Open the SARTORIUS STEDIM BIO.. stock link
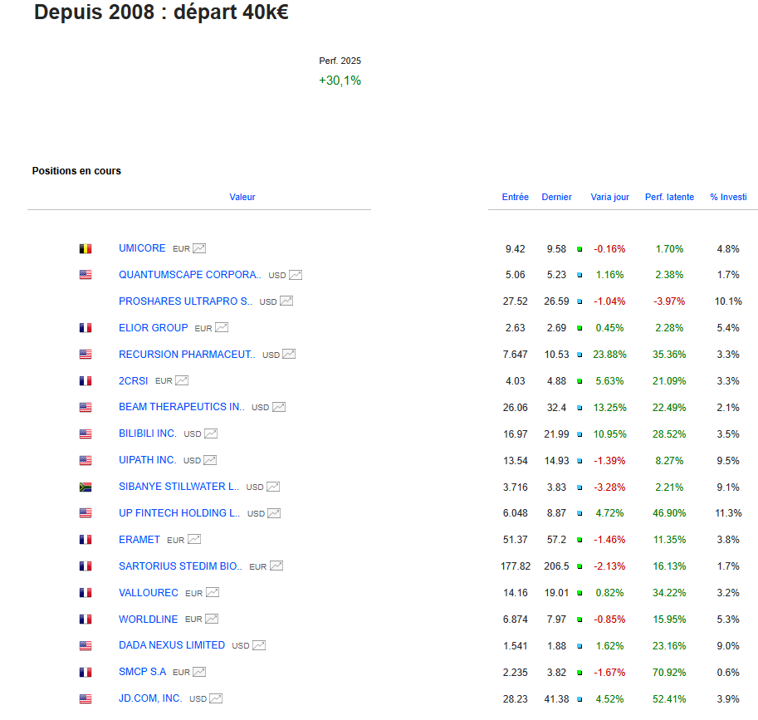The height and width of the screenshot is (720, 758). click(x=180, y=566)
